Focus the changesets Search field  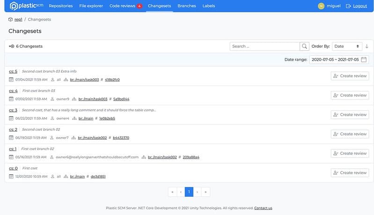[264, 46]
